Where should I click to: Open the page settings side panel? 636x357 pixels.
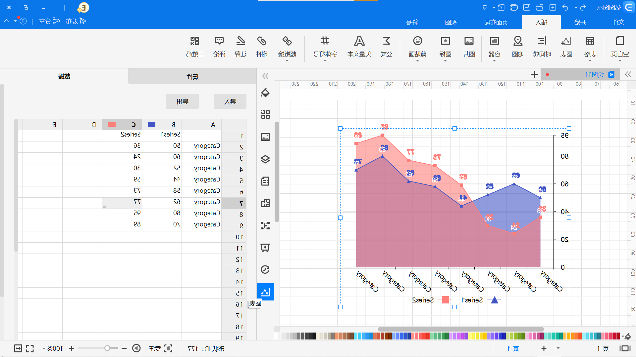(x=265, y=181)
